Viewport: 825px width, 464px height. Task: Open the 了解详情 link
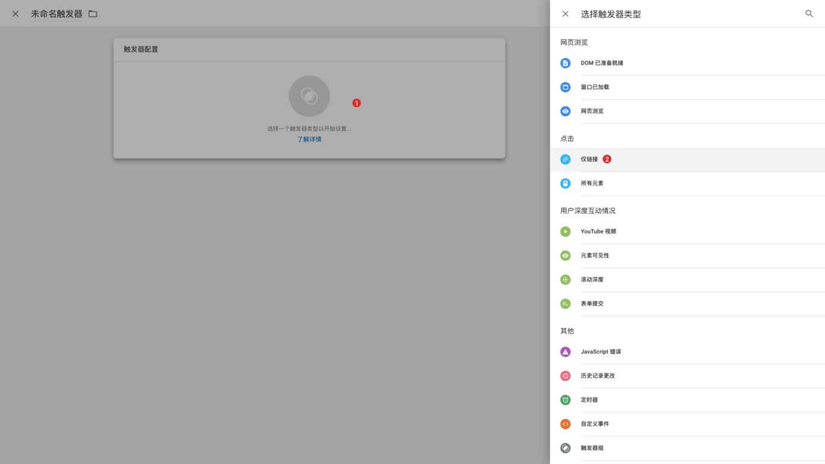(309, 140)
